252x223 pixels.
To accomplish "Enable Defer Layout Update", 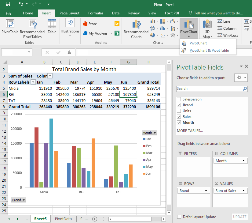I will pyautogui.click(x=179, y=217).
